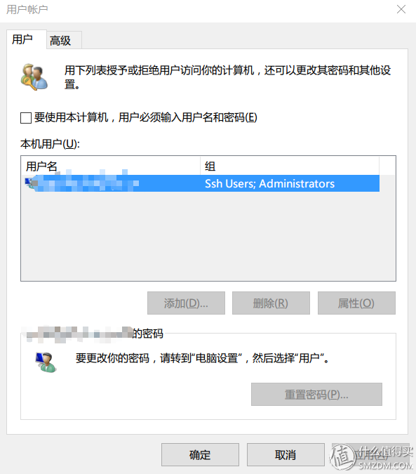Click the 组 column header
The width and height of the screenshot is (416, 474).
pos(290,166)
